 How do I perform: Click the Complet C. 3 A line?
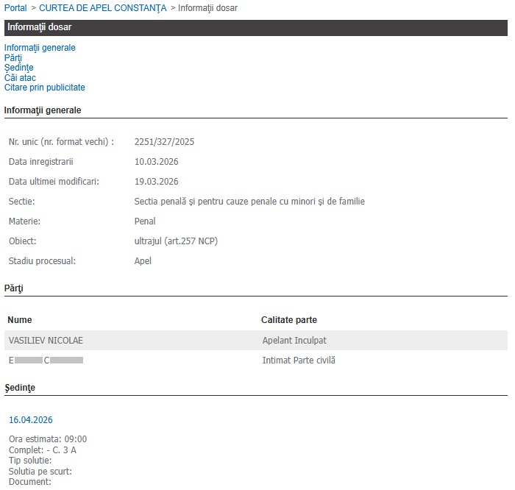click(x=42, y=450)
